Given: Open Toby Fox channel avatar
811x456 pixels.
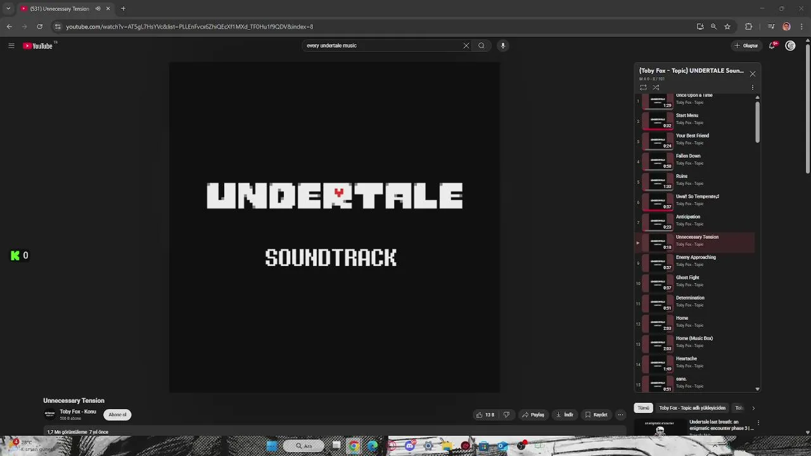Looking at the screenshot, I should tap(49, 415).
